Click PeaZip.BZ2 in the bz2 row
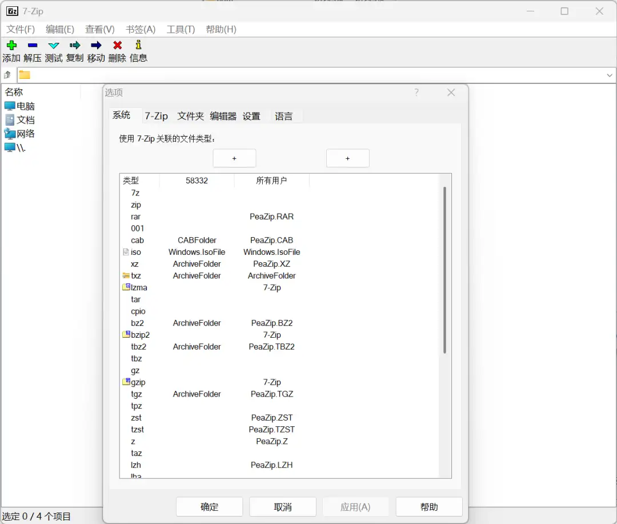 (x=271, y=323)
